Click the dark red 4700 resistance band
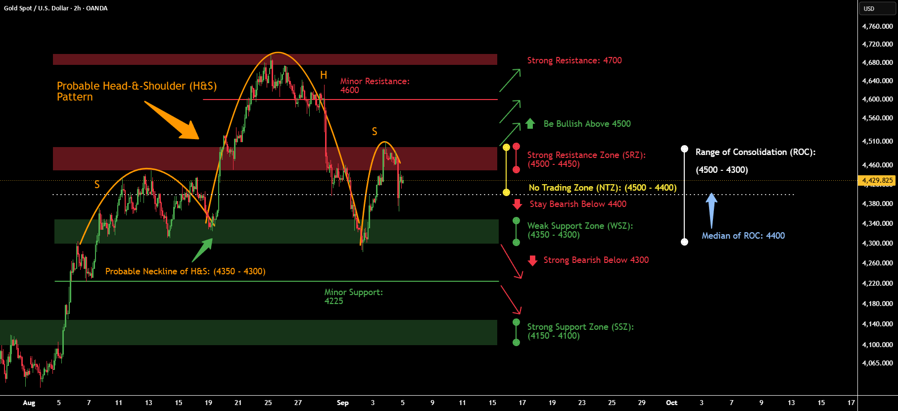898x411 pixels. point(275,59)
